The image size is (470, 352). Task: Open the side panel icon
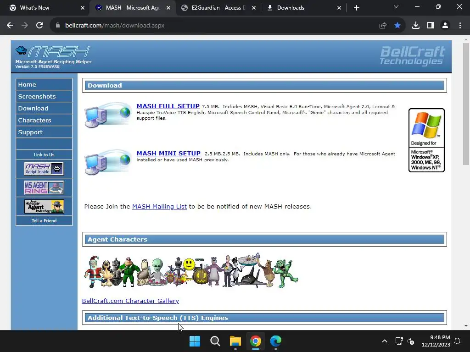(431, 26)
